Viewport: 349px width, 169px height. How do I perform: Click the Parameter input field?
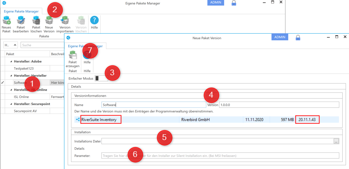pyautogui.click(x=220, y=156)
